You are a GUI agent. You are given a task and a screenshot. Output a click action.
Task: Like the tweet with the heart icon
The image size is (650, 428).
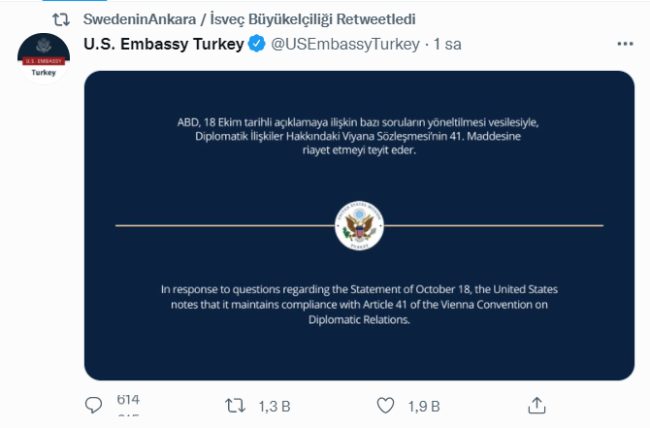pos(385,405)
